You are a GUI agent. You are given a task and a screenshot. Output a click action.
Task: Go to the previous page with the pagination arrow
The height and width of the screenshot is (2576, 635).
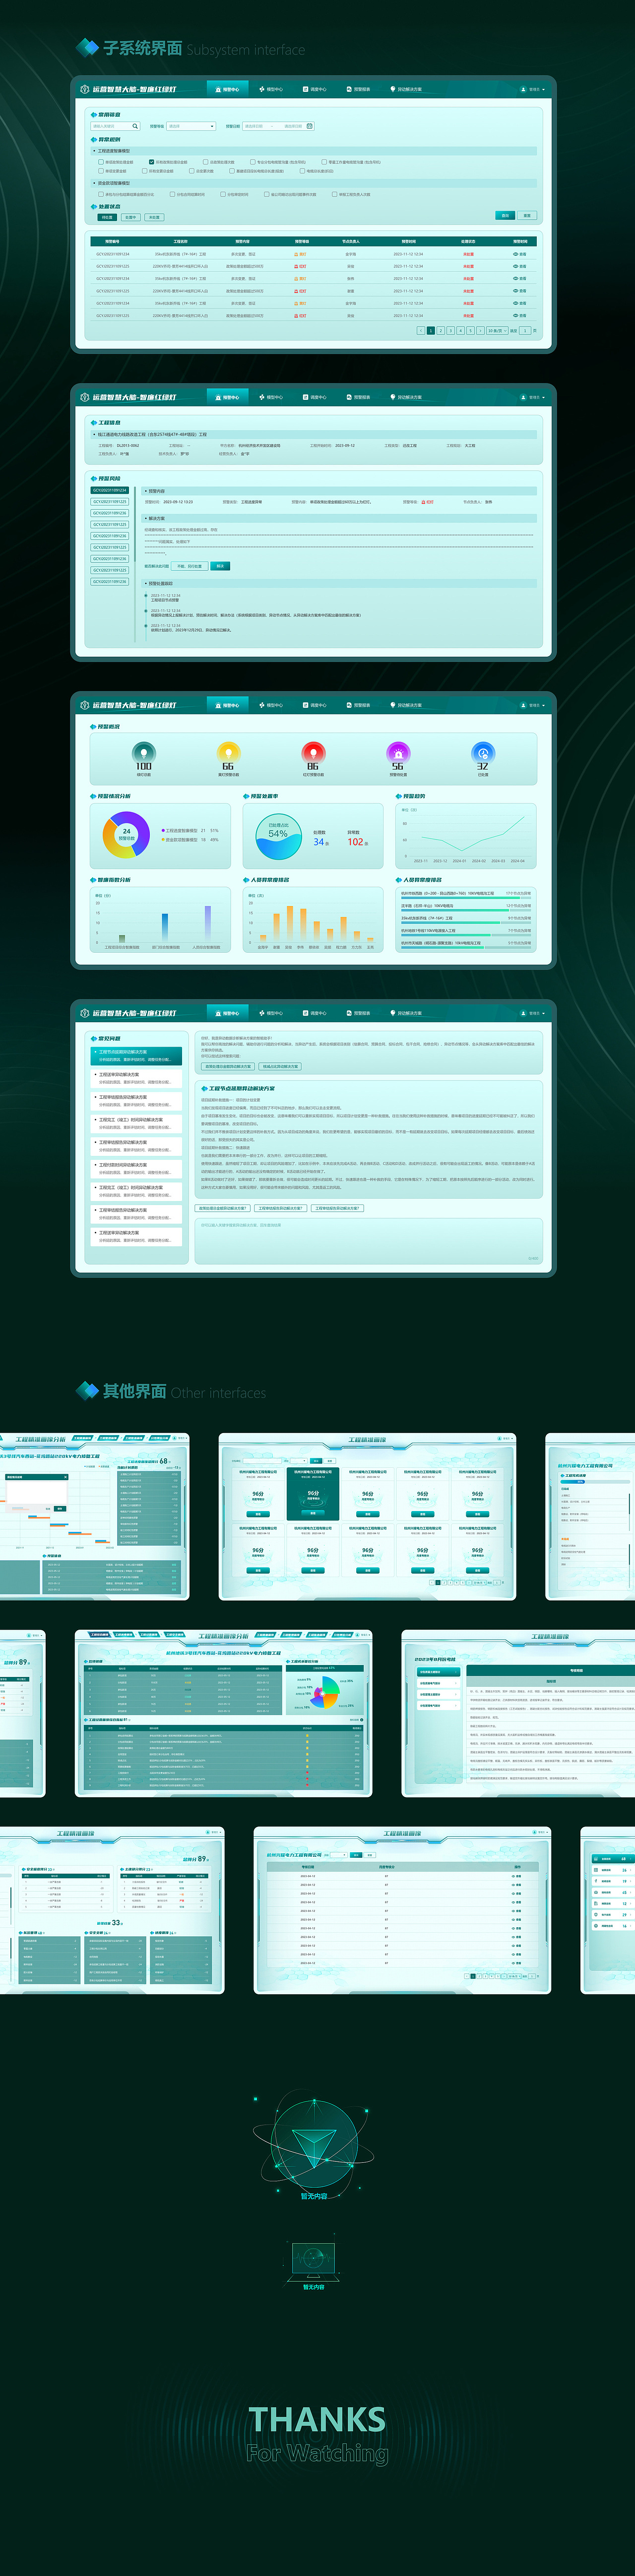(420, 330)
